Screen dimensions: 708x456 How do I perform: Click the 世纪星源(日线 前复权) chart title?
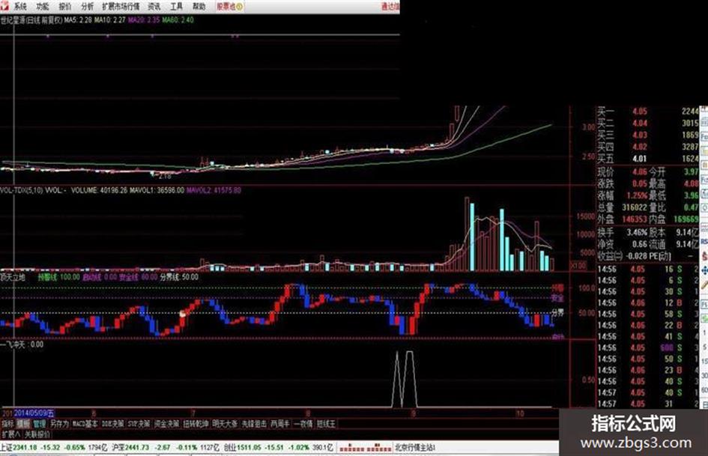31,20
